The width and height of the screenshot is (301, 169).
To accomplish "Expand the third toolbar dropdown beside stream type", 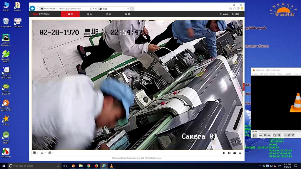I will tap(51, 153).
